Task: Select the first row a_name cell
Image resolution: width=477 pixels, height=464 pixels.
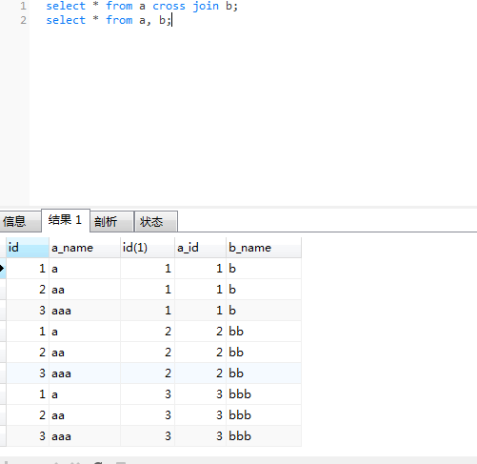Action: tap(85, 269)
